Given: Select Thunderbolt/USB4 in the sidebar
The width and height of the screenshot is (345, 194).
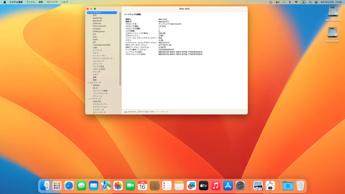Looking at the screenshot, I should coord(101,45).
